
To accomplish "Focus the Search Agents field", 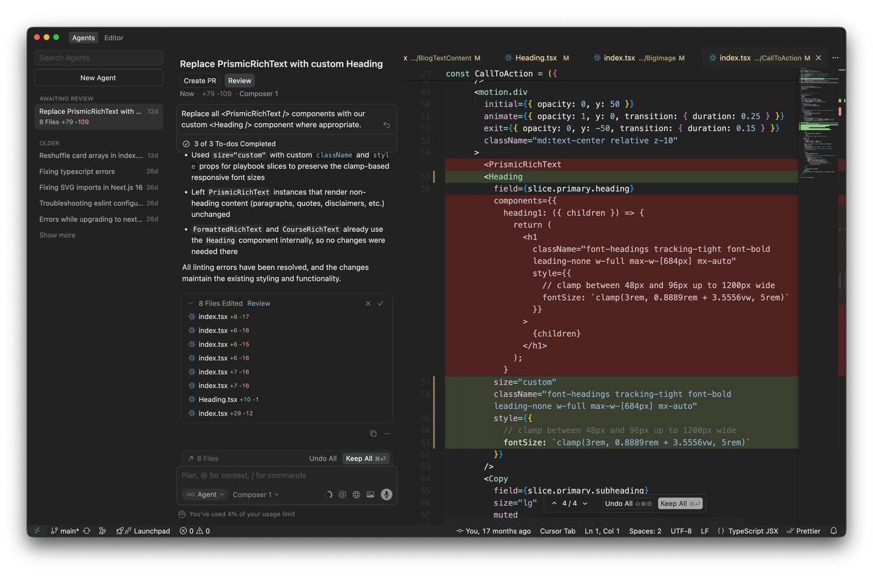I will click(x=99, y=58).
